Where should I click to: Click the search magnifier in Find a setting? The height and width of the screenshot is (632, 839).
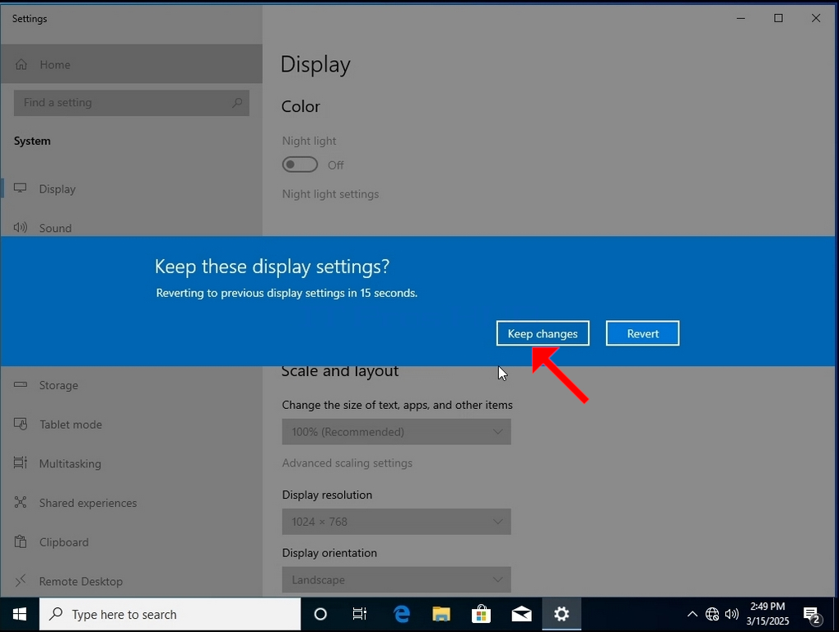[x=237, y=102]
